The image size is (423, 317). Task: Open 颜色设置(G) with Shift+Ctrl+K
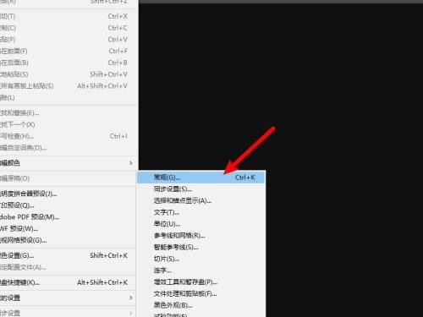68,255
